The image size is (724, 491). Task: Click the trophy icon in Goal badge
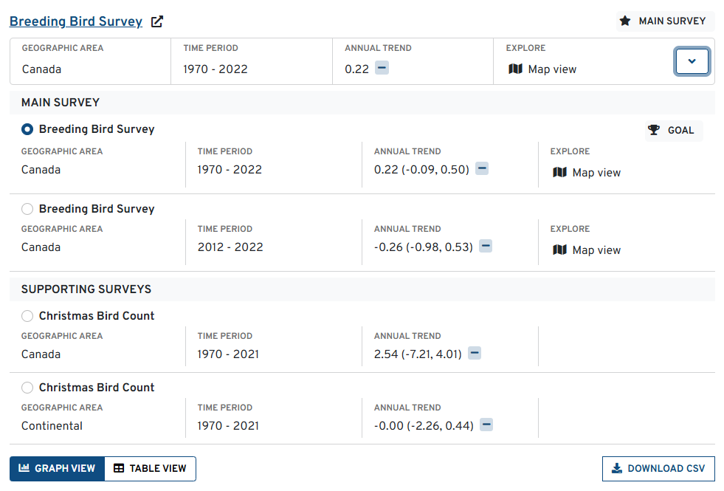coord(654,131)
